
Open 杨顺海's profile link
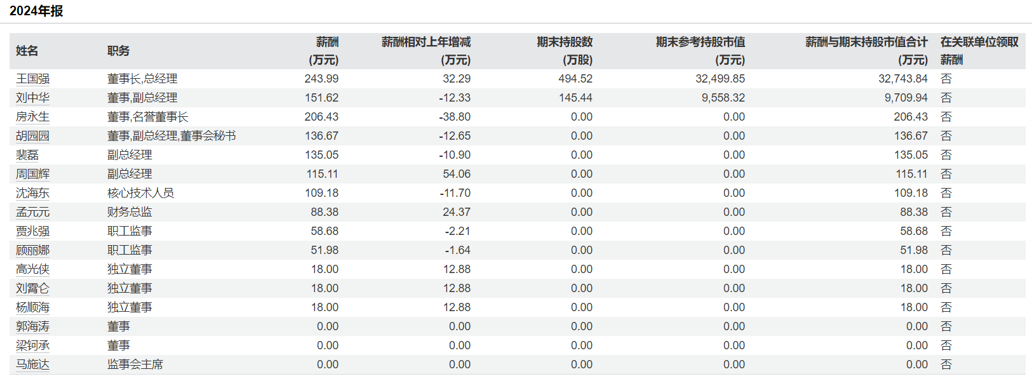coord(32,307)
